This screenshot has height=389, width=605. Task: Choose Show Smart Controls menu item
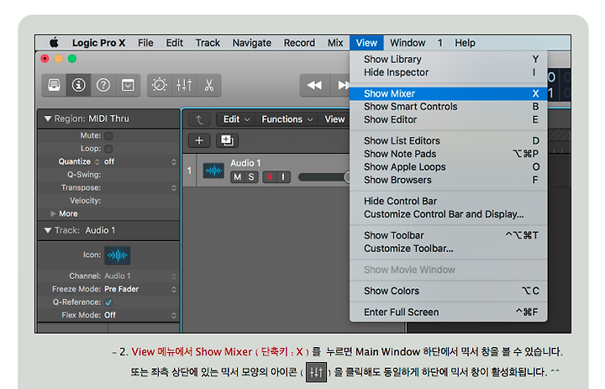(449, 107)
